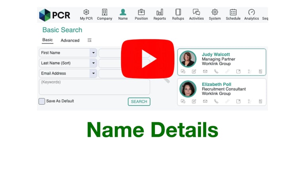Click Elizabeth Poll's profile photo
305x171 pixels.
(188, 89)
